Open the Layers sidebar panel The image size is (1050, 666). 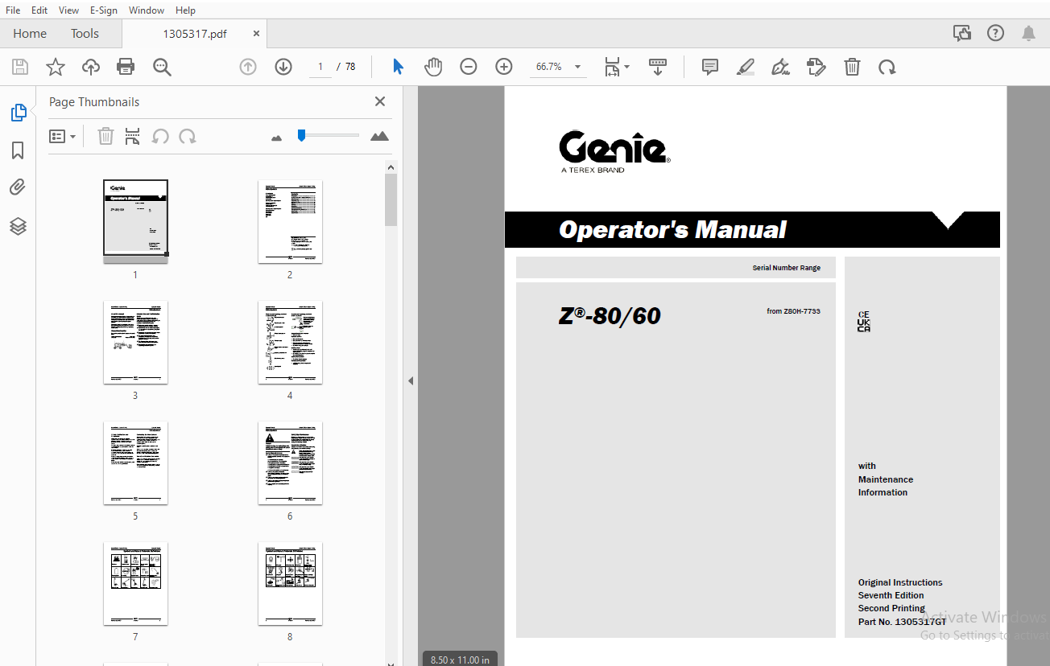(18, 226)
